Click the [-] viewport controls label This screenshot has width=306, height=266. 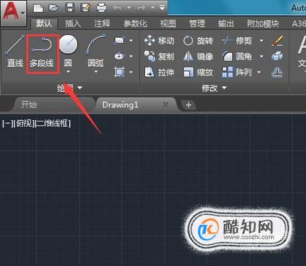pyautogui.click(x=7, y=124)
